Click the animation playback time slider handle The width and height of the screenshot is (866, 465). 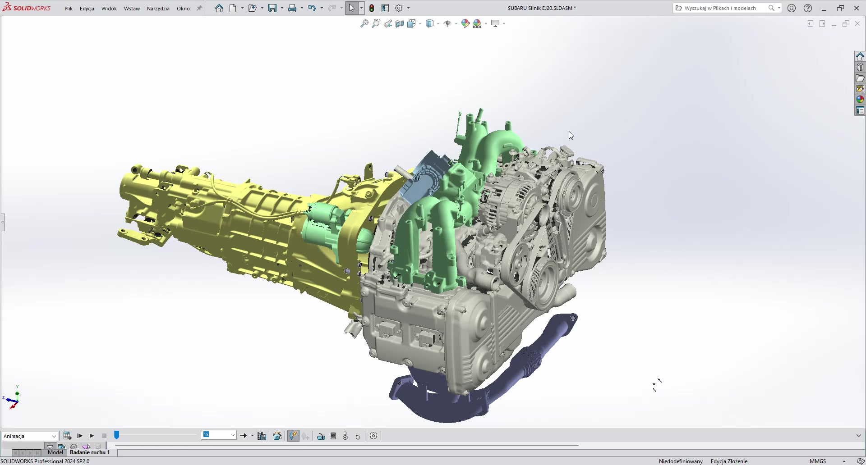point(116,435)
